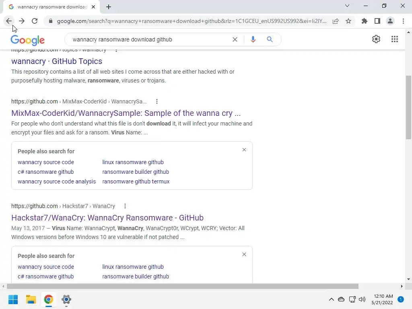Open more options for Hackstar7 result
The image size is (412, 309).
tap(125, 206)
